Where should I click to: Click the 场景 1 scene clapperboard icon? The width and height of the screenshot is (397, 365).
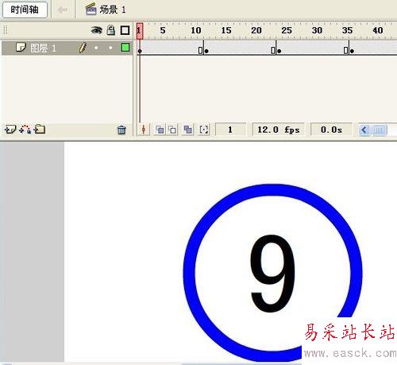[x=91, y=10]
